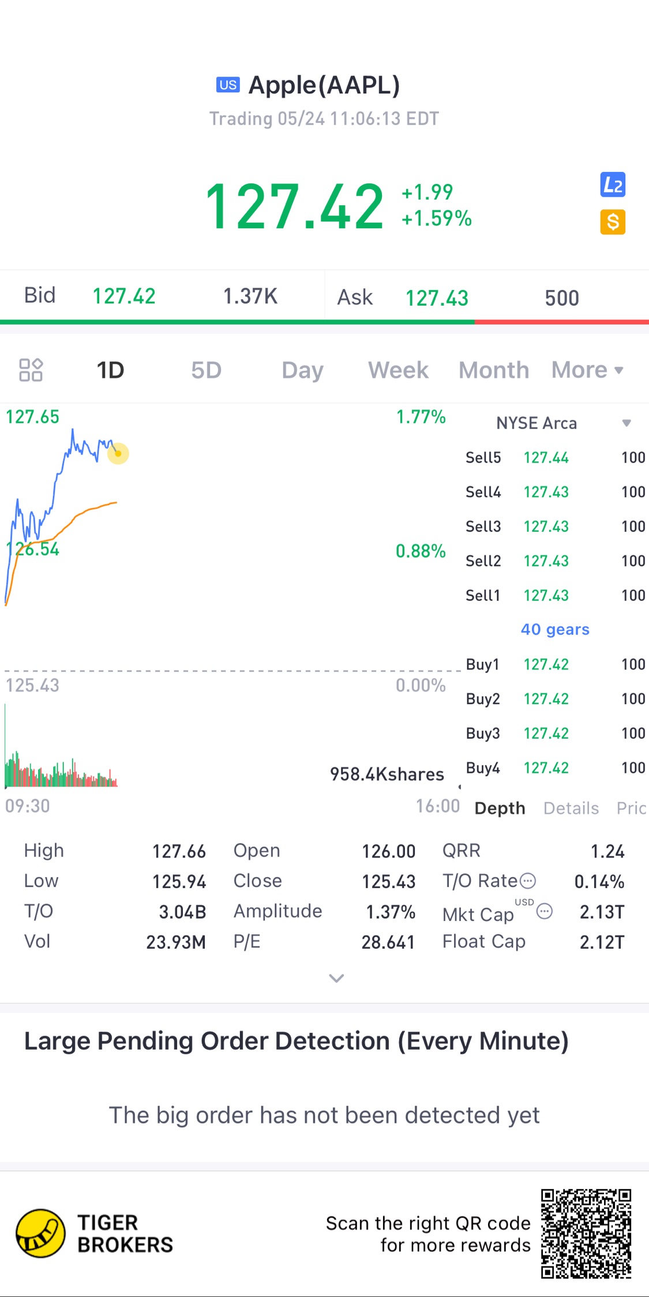Tap the info icon beside Mkt Cap
Screen dimensions: 649x1297
pos(545,911)
